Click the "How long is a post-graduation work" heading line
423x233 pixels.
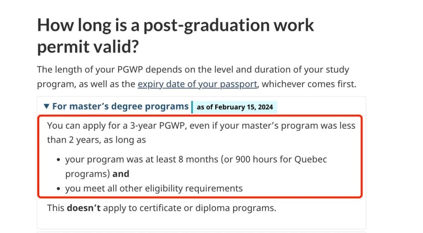tap(176, 26)
